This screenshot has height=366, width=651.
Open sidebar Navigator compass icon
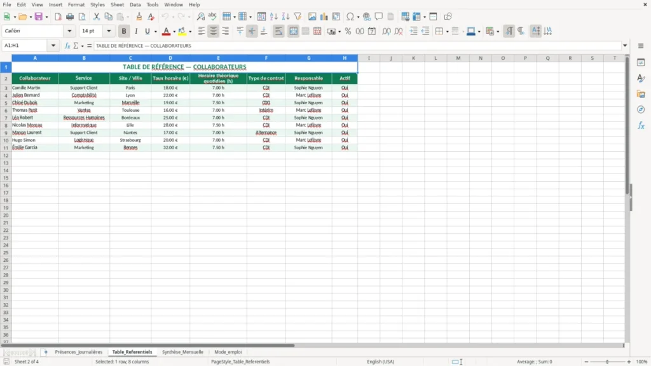click(641, 109)
